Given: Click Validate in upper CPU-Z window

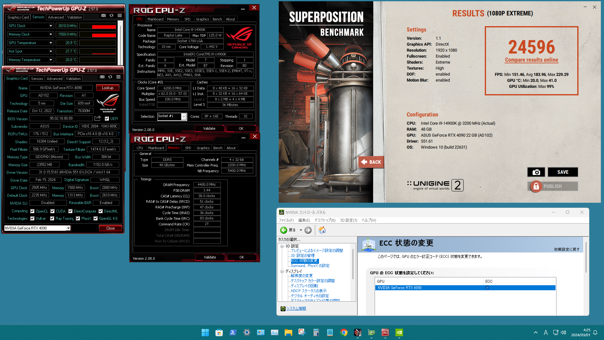Looking at the screenshot, I should [x=209, y=128].
